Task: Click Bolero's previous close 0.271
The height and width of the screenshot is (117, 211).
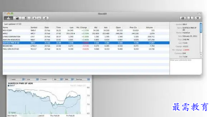Action: 136,46
